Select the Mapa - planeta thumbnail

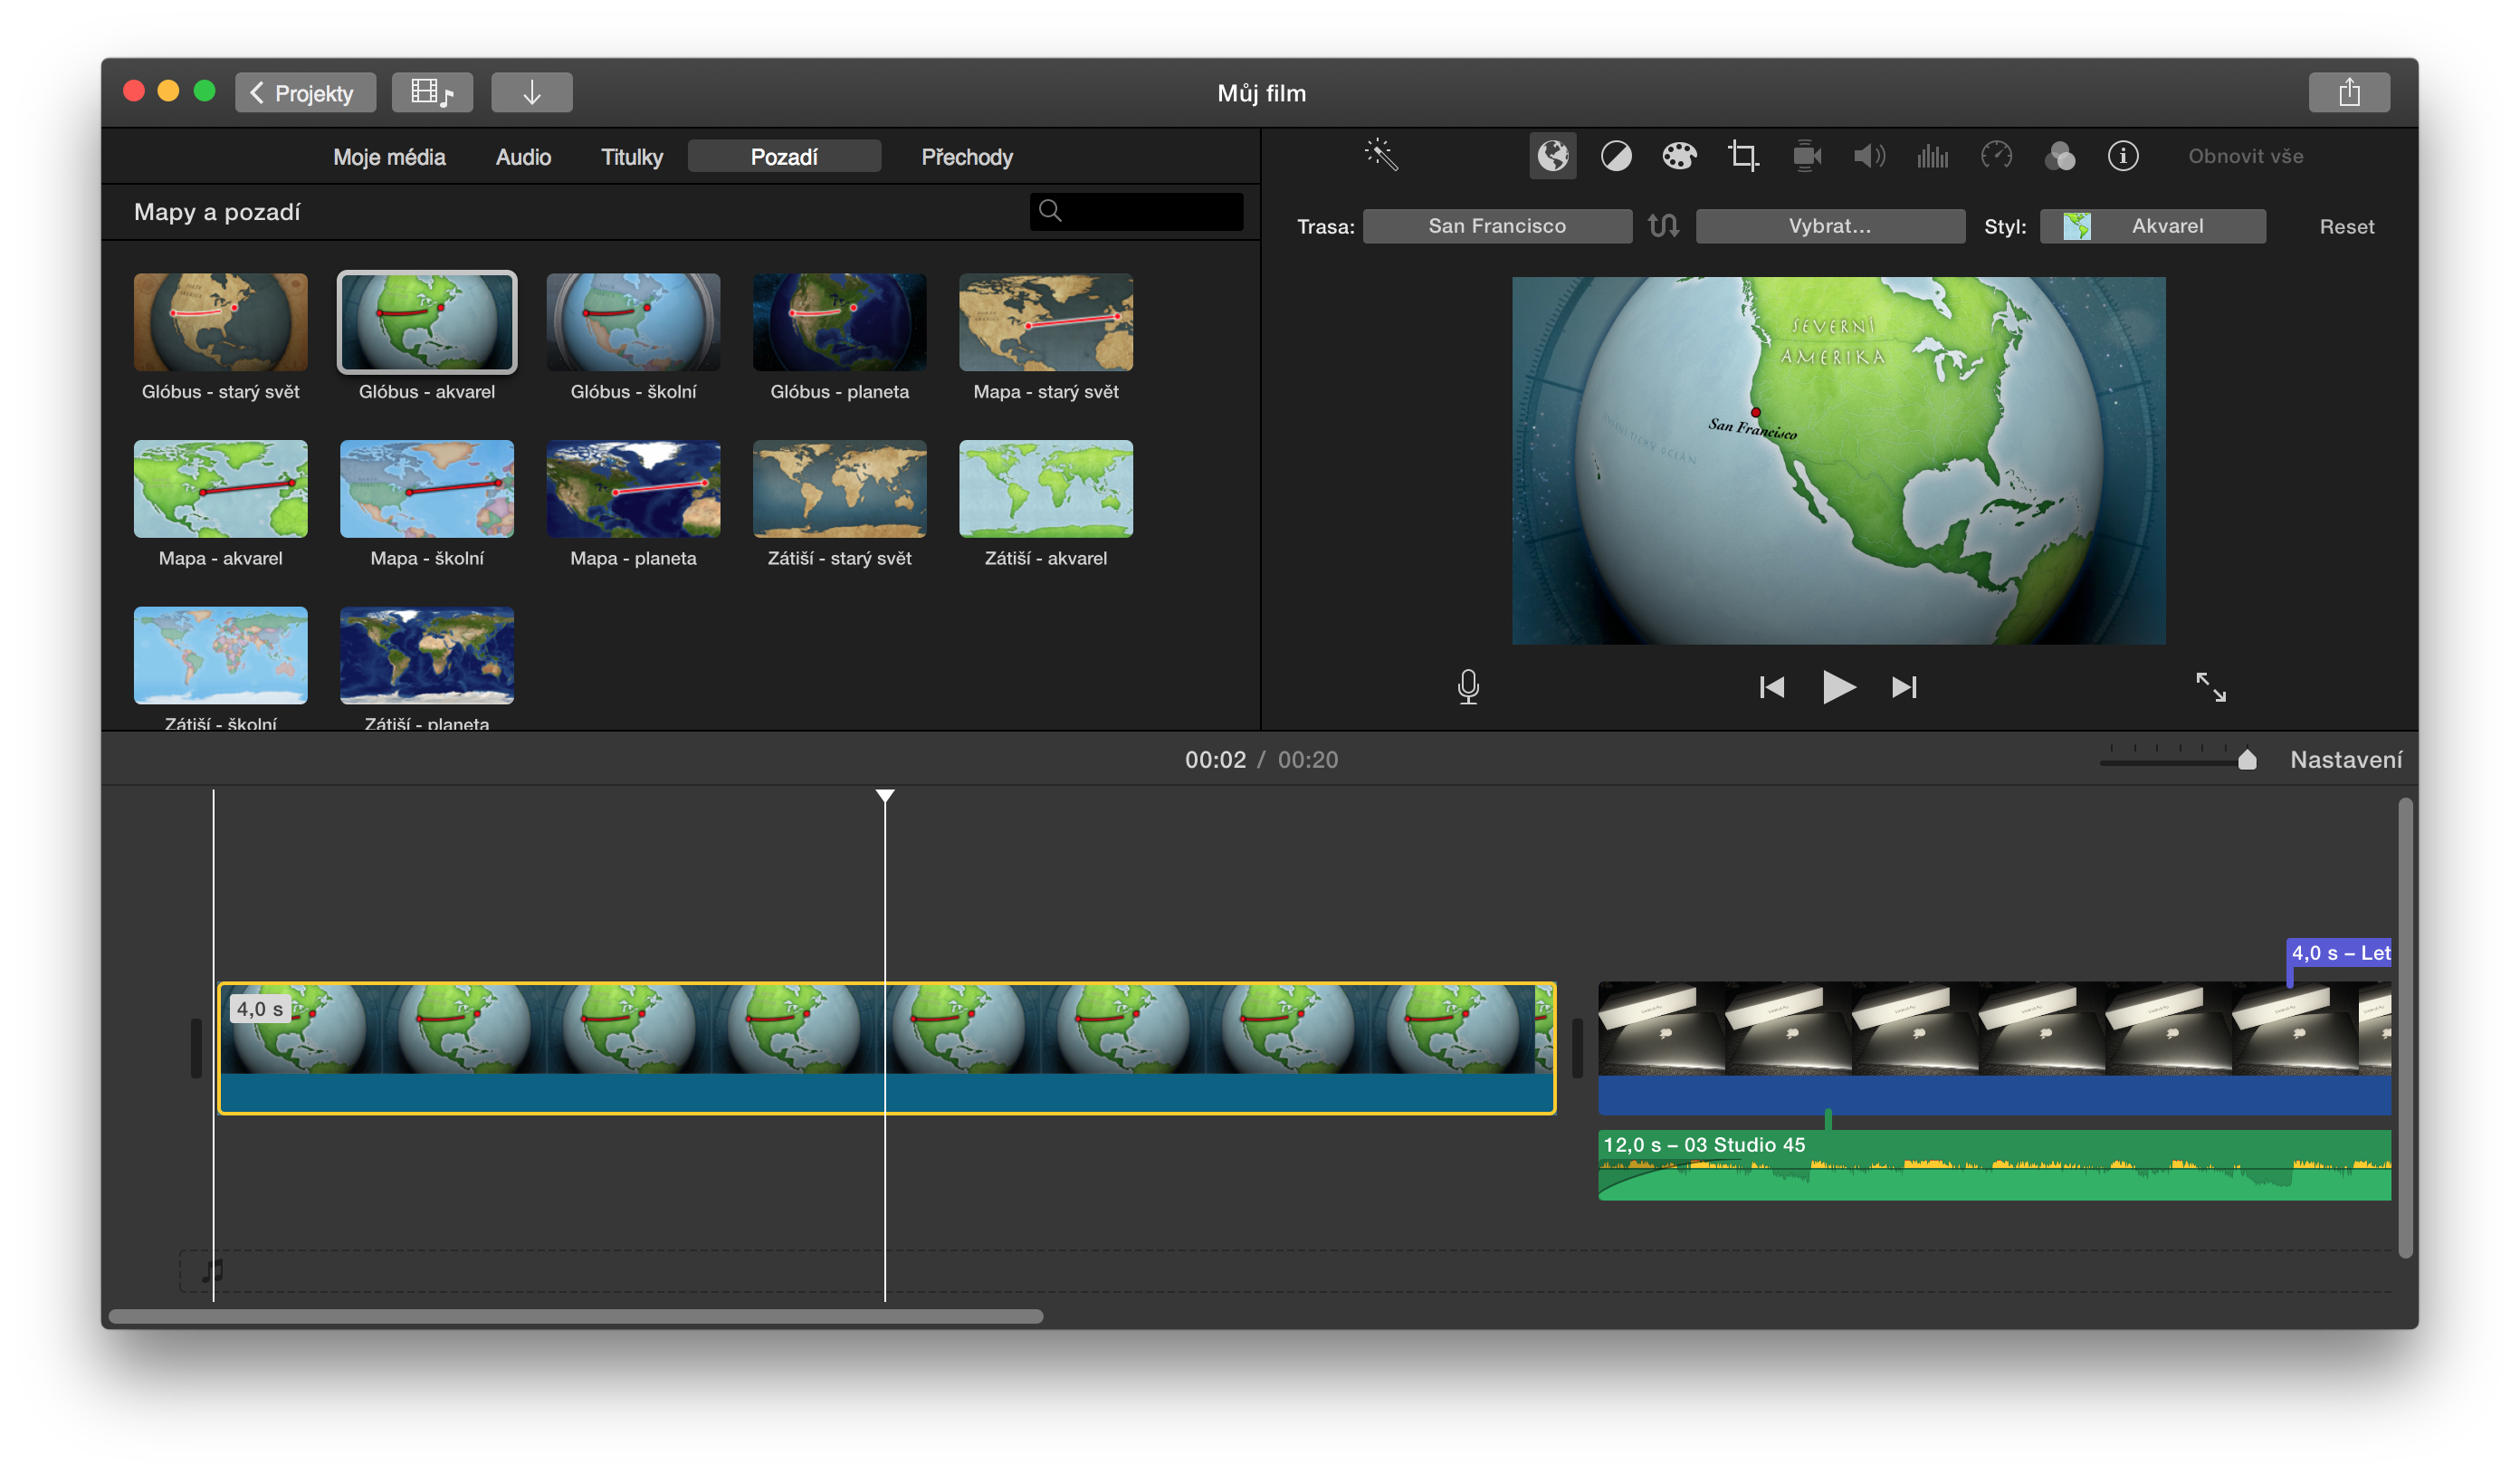point(633,490)
